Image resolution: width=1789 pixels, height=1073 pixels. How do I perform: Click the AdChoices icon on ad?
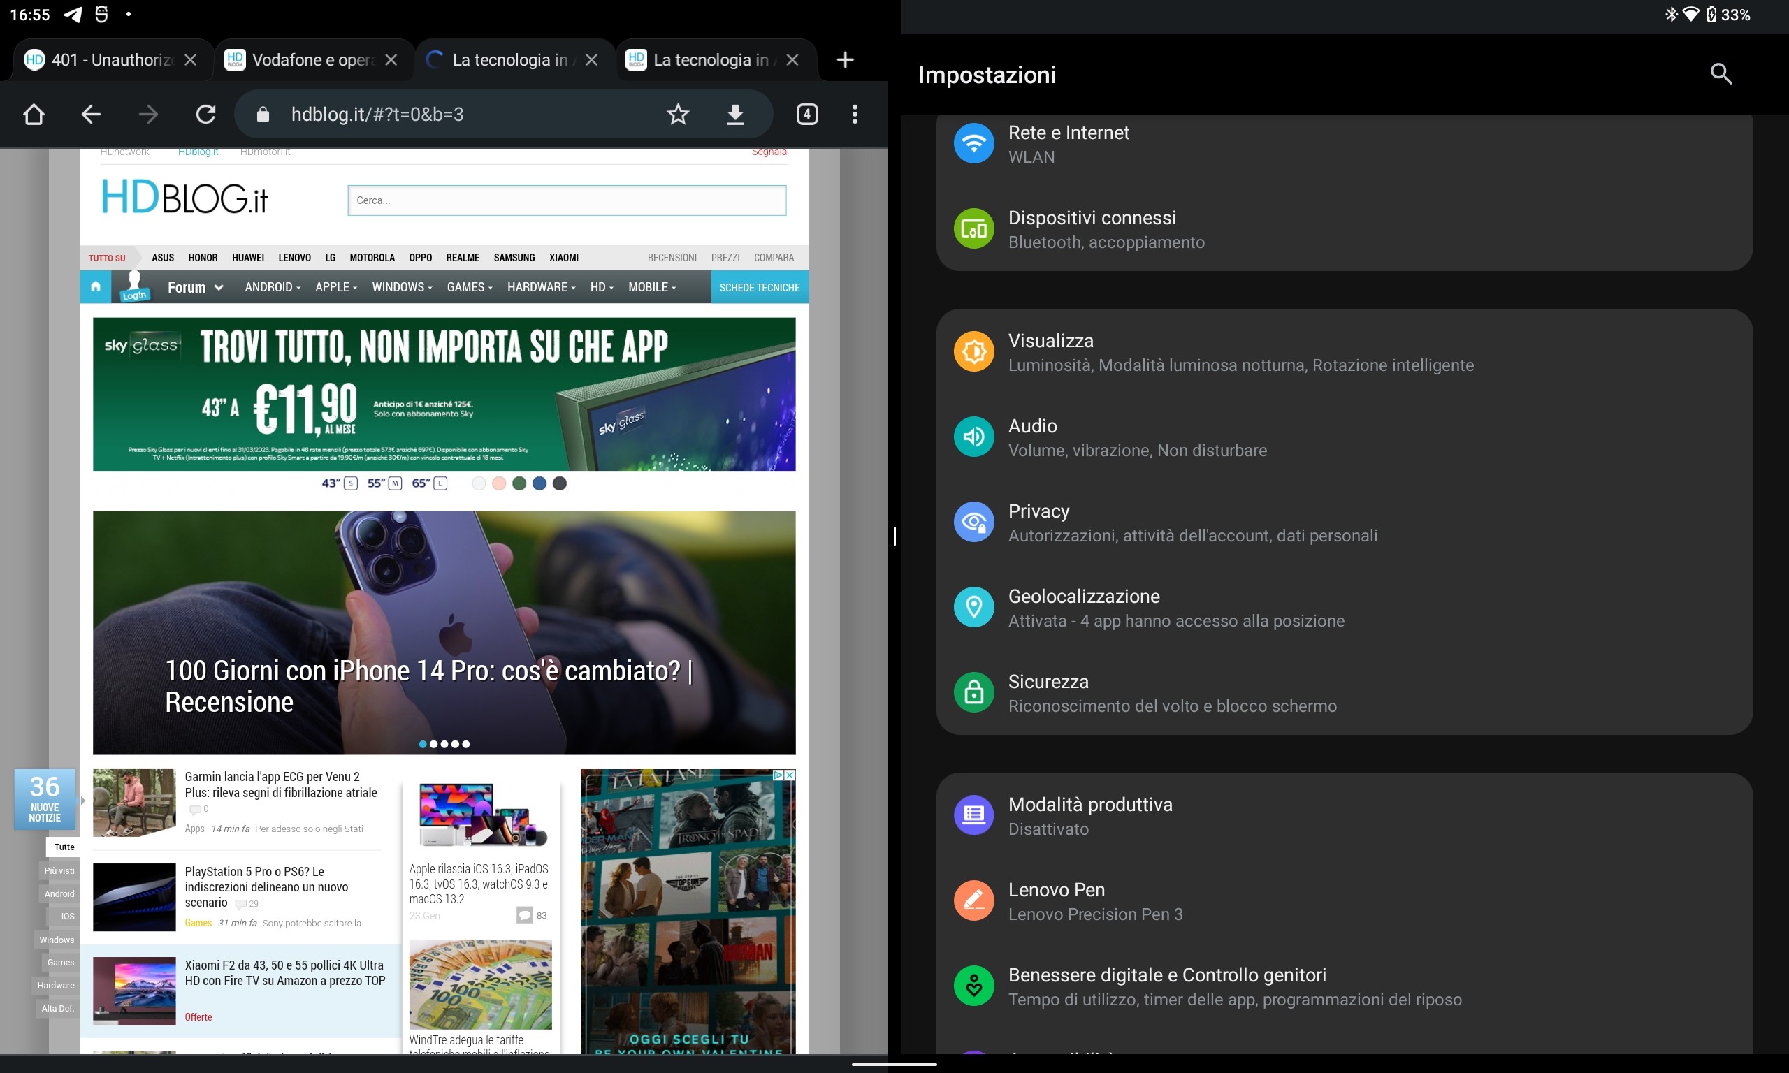[x=778, y=775]
